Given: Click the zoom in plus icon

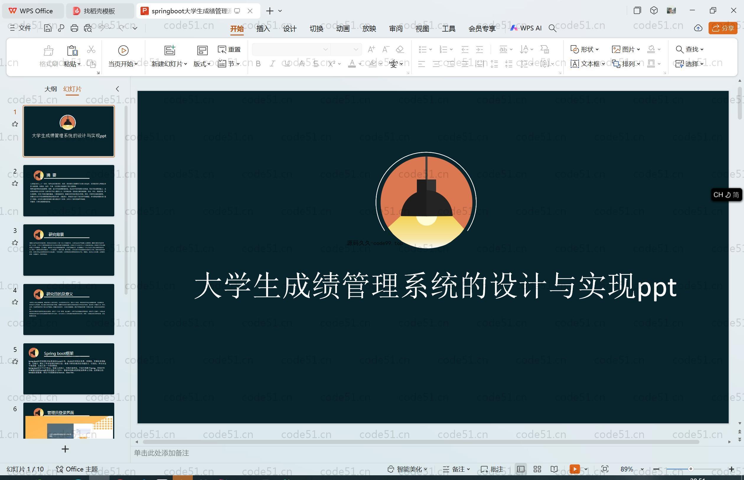Looking at the screenshot, I should 732,469.
